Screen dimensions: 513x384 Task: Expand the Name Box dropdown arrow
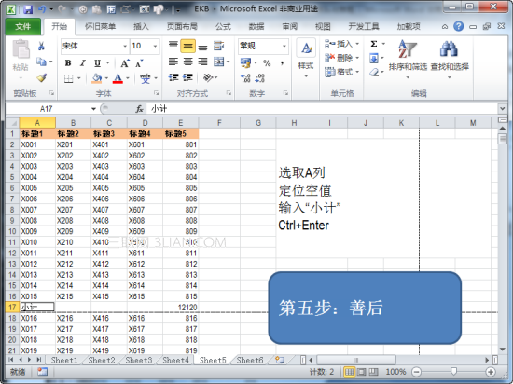click(x=93, y=109)
